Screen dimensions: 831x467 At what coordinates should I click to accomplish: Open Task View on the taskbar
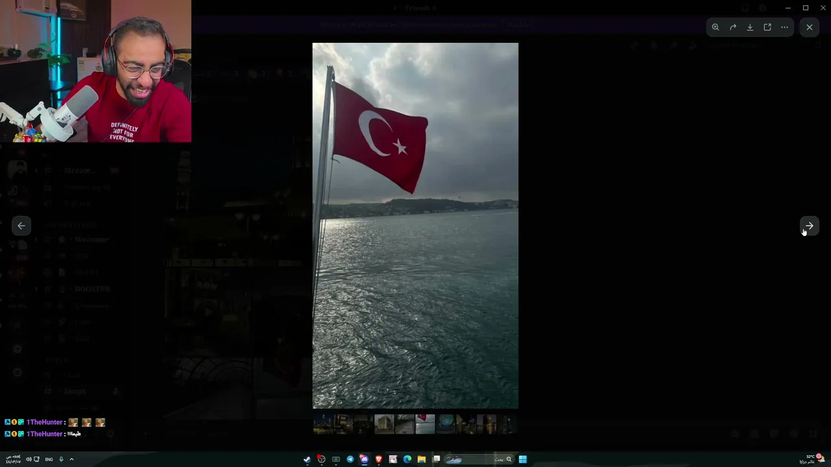tap(436, 459)
